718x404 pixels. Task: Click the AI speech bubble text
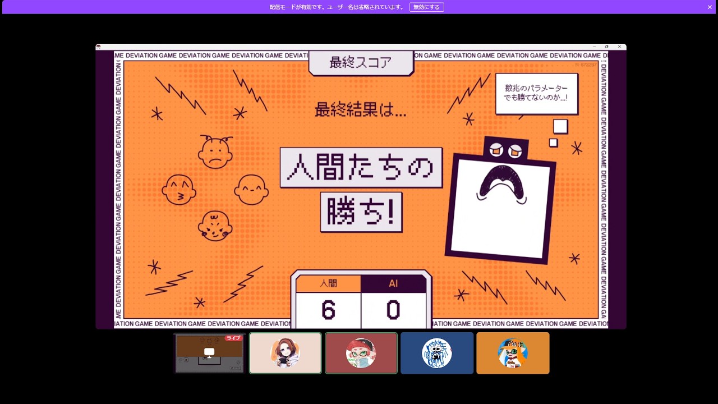tap(536, 93)
